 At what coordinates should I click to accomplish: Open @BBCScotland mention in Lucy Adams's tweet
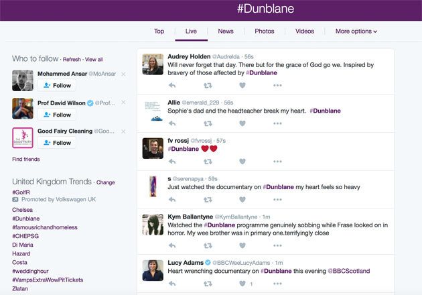(x=349, y=271)
